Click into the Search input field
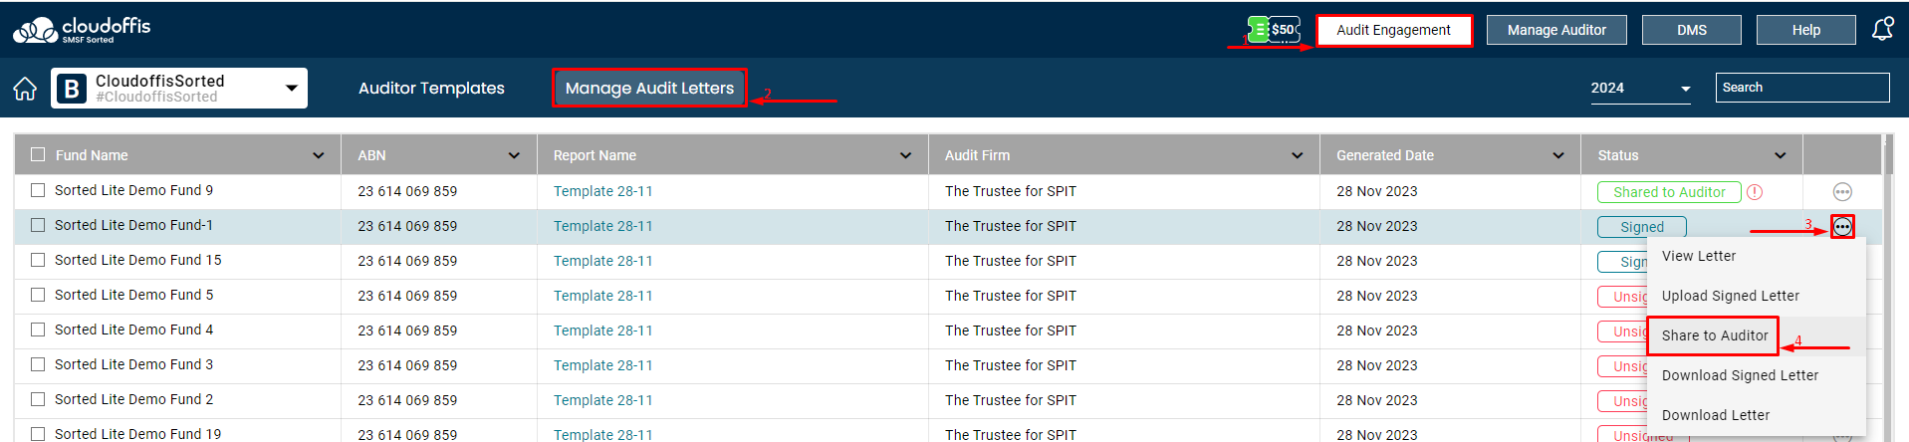The image size is (1909, 442). 1802,88
